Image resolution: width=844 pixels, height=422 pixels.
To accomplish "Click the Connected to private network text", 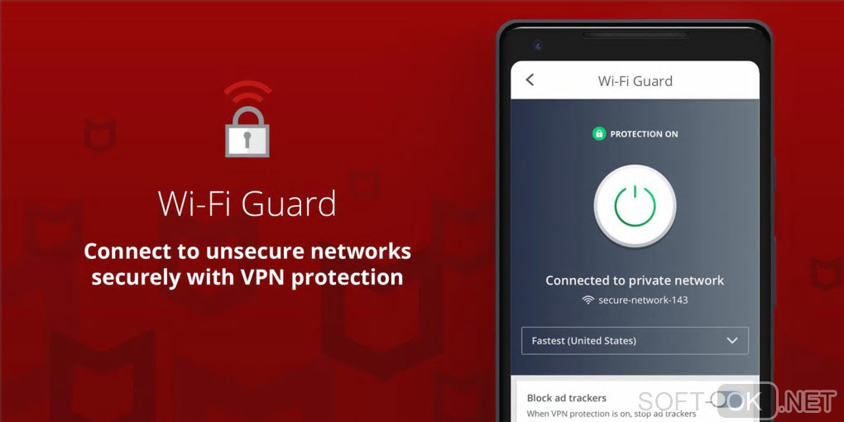I will 635,281.
